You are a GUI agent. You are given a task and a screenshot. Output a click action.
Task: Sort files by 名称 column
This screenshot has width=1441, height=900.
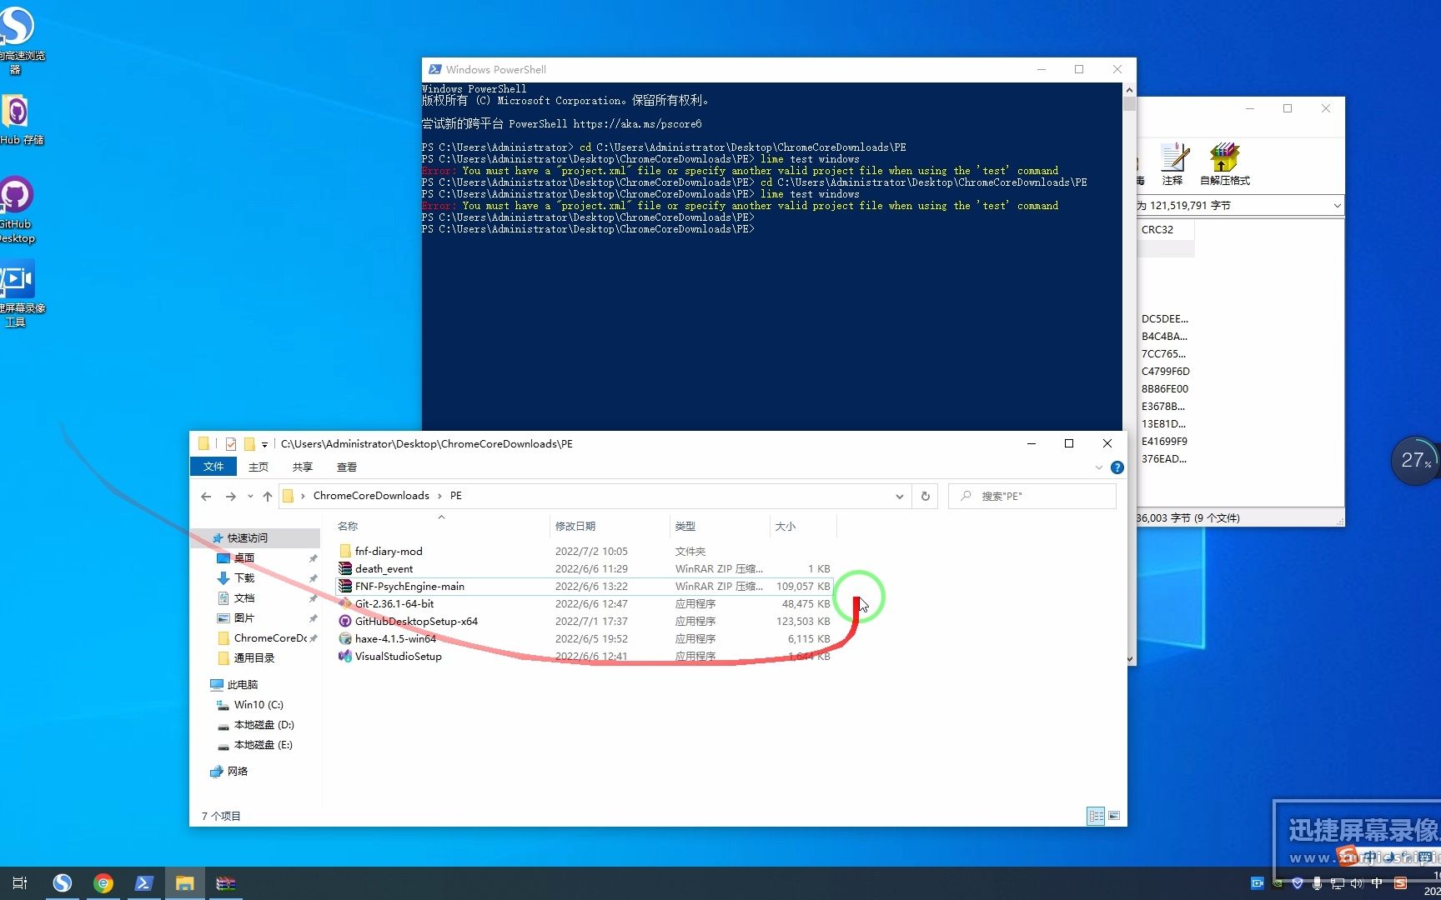click(x=348, y=526)
